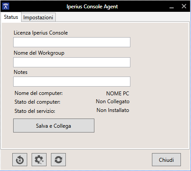Close window using the title bar X
Image resolution: width=191 pixels, height=171 pixels.
[x=184, y=6]
